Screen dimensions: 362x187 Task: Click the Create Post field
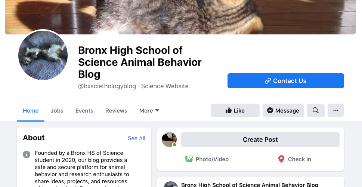(x=260, y=140)
